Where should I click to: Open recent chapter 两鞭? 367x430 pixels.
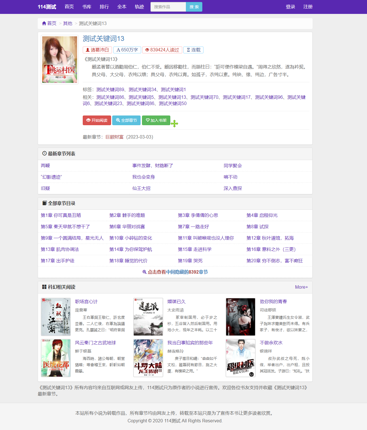[45, 165]
